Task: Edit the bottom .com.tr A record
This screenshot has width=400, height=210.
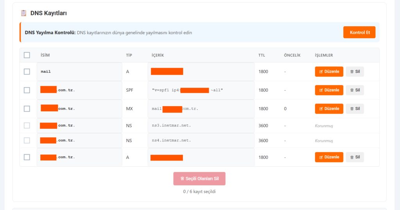Action: point(329,157)
